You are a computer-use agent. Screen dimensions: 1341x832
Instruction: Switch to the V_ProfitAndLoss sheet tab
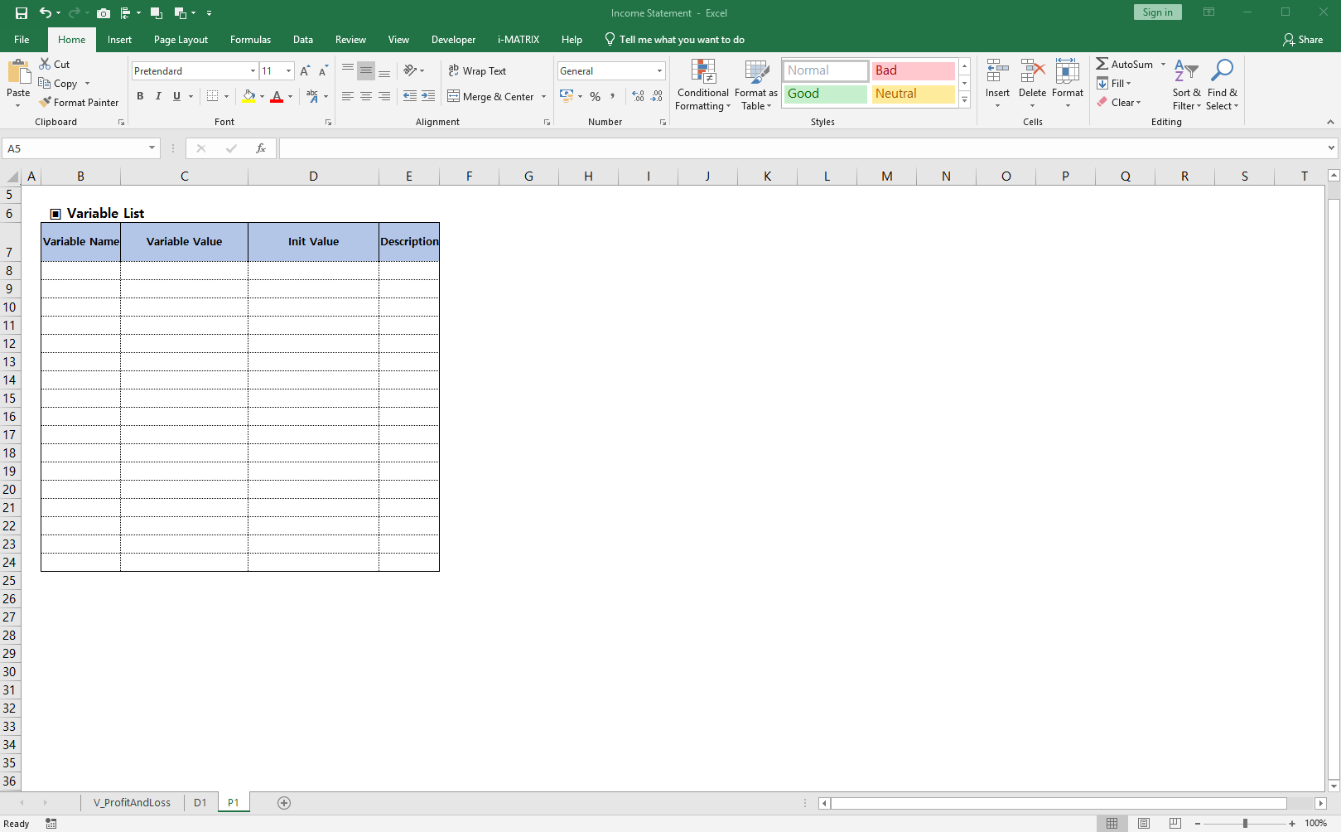click(132, 802)
